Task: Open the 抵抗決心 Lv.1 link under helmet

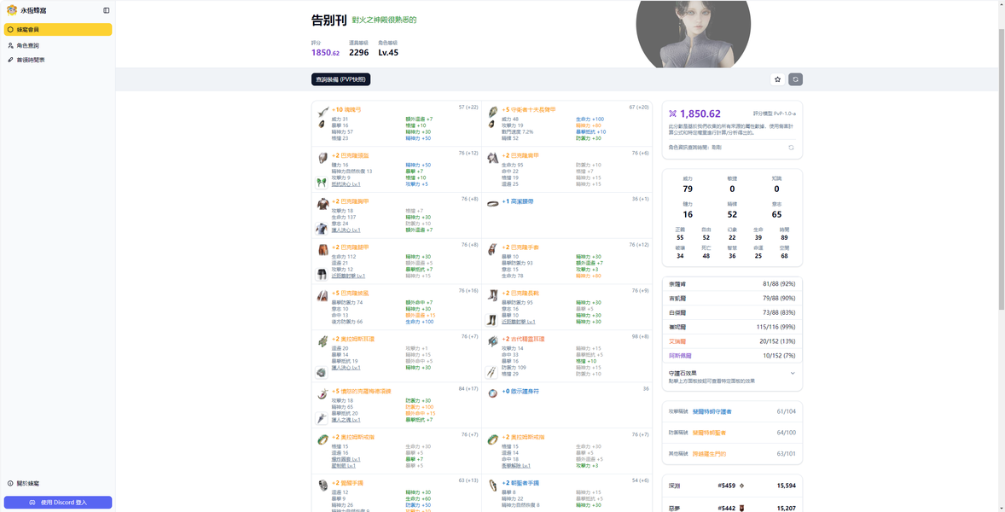Action: click(x=346, y=184)
